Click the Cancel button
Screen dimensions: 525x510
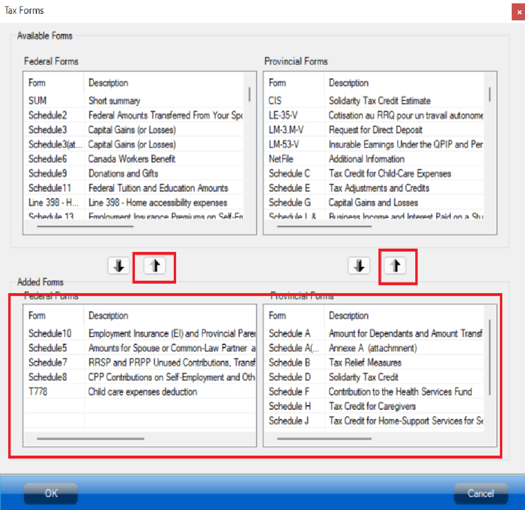[x=481, y=493]
